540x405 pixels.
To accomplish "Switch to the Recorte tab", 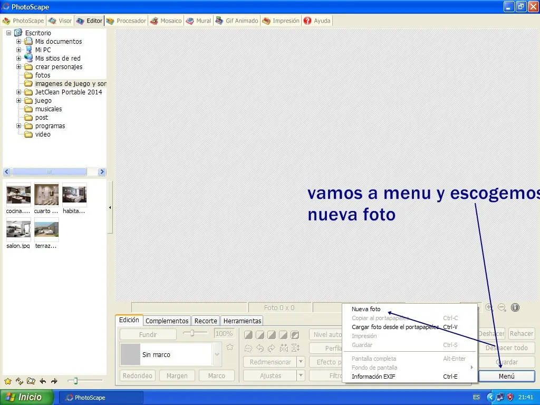I will [x=206, y=321].
